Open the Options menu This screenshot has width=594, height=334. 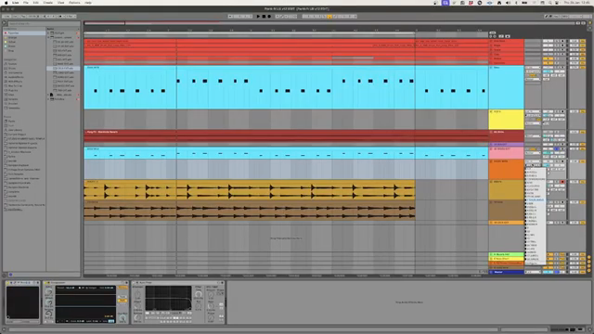[74, 3]
